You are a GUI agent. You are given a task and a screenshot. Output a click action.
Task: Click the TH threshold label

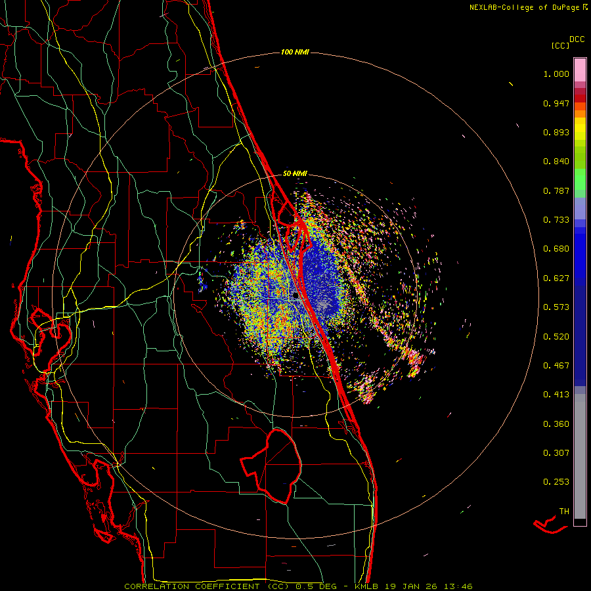tap(564, 512)
